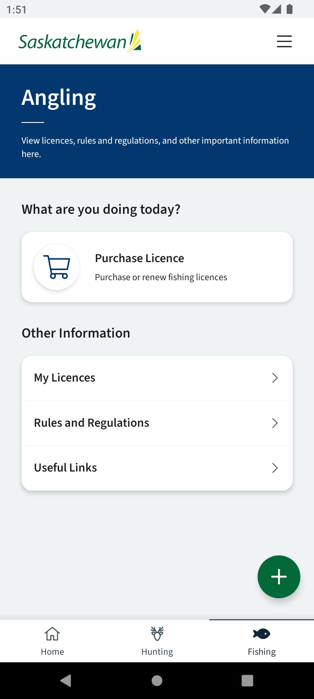Open the Purchase Licence card title
The image size is (314, 699).
tap(140, 258)
